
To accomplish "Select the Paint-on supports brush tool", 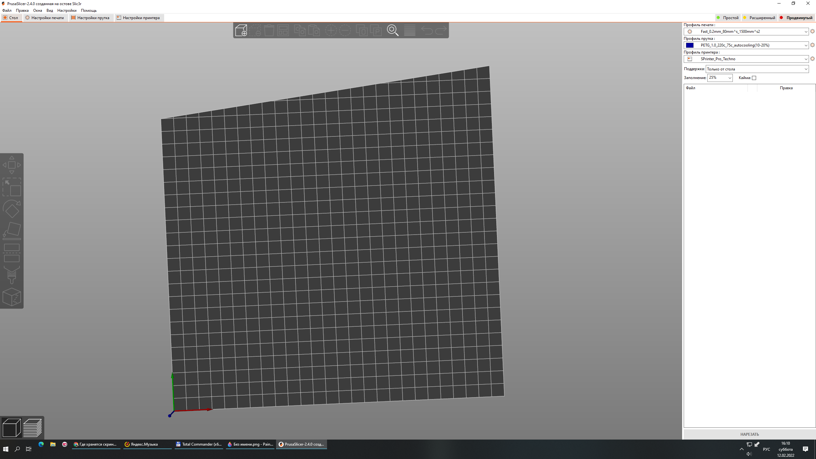I will (x=12, y=275).
